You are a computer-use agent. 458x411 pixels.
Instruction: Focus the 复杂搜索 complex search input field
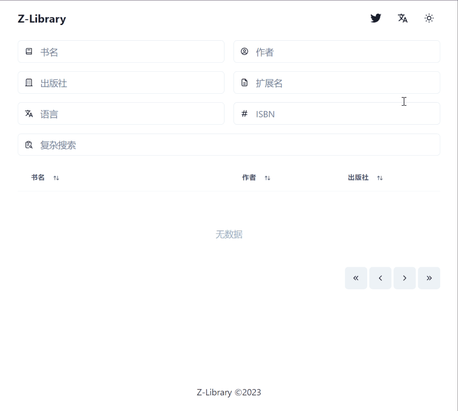(x=229, y=145)
